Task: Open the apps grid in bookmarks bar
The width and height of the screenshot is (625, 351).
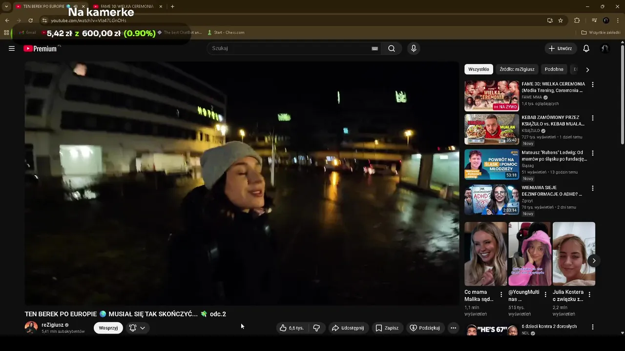Action: click(6, 33)
